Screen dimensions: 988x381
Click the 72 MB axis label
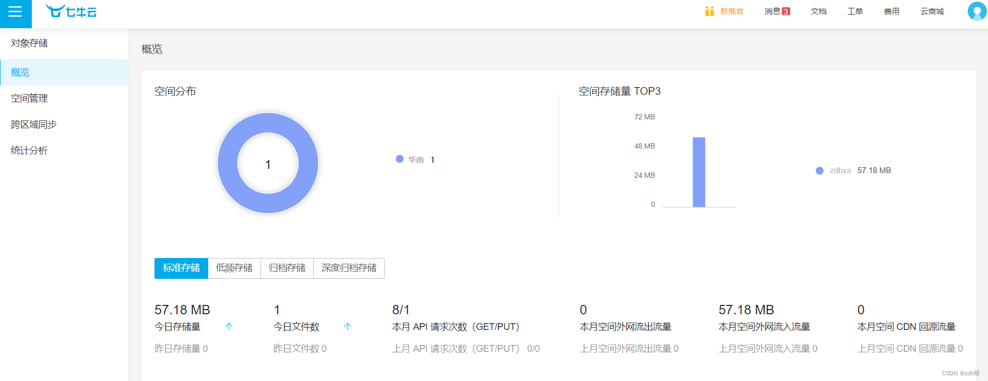[645, 117]
